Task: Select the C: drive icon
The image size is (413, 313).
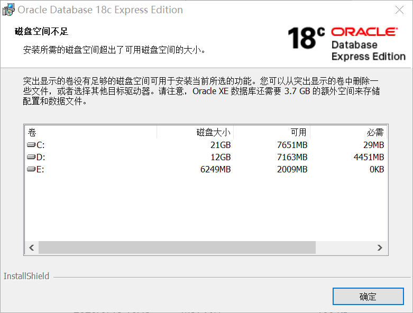Action: [x=31, y=144]
